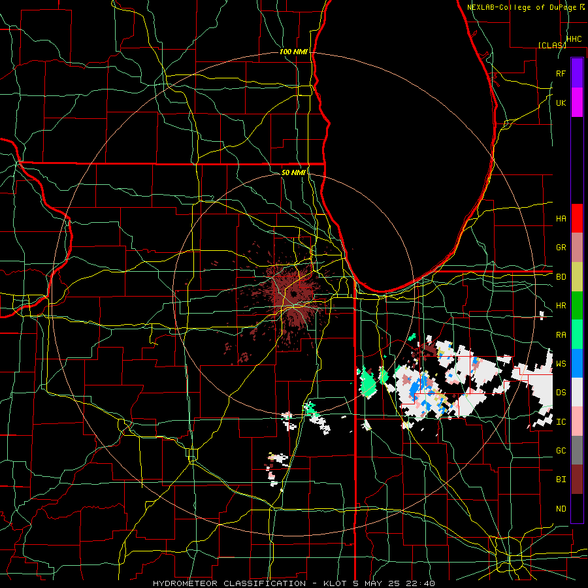Select the IC light-pink legend swatch
This screenshot has width=588, height=588.
tap(577, 421)
